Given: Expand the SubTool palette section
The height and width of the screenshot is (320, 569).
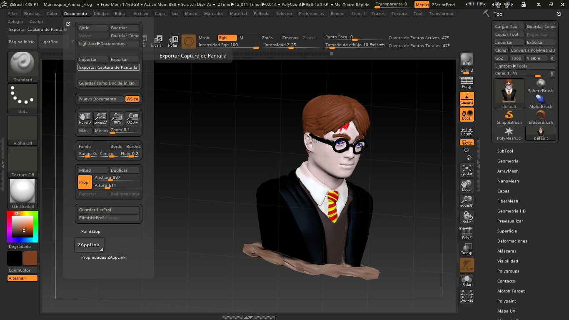Looking at the screenshot, I should 505,151.
